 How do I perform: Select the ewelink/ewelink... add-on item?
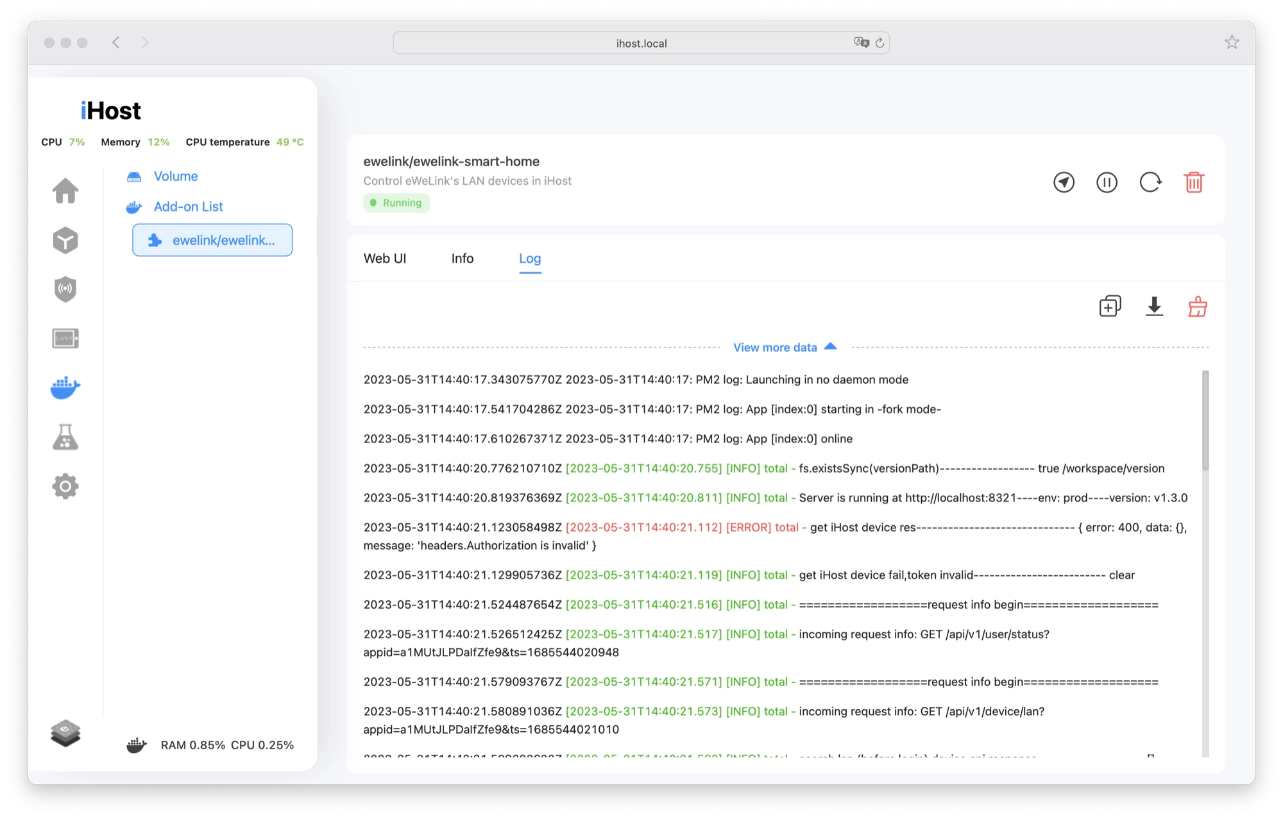(x=212, y=240)
